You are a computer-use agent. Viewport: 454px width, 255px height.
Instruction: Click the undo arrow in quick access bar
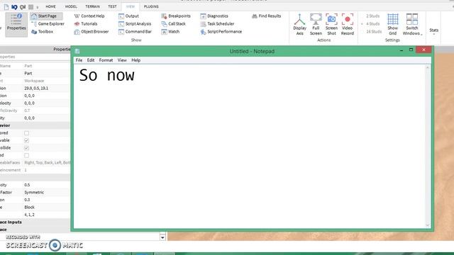tap(14, 6)
